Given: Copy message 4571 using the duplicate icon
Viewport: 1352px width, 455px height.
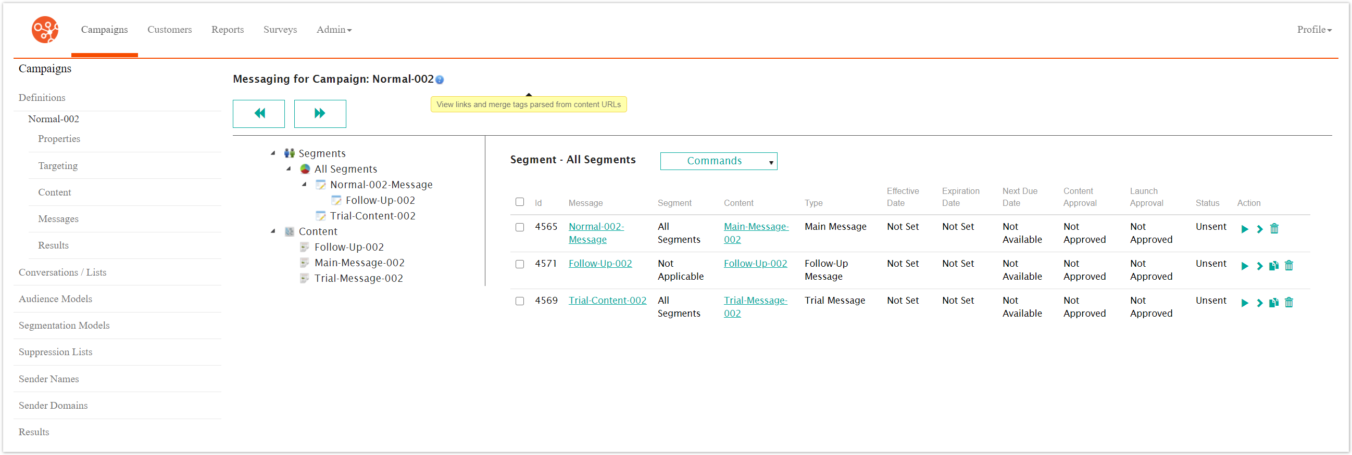Looking at the screenshot, I should tap(1274, 266).
